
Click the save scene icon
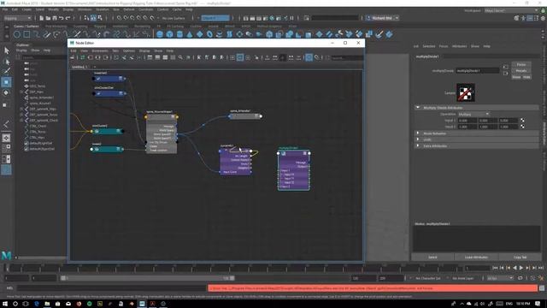click(x=55, y=18)
